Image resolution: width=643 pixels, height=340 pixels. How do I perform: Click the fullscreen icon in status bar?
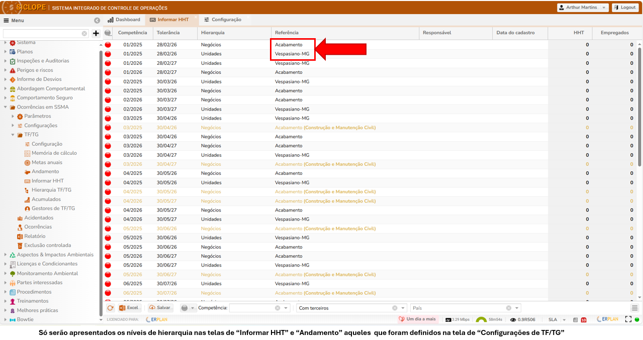pyautogui.click(x=628, y=319)
